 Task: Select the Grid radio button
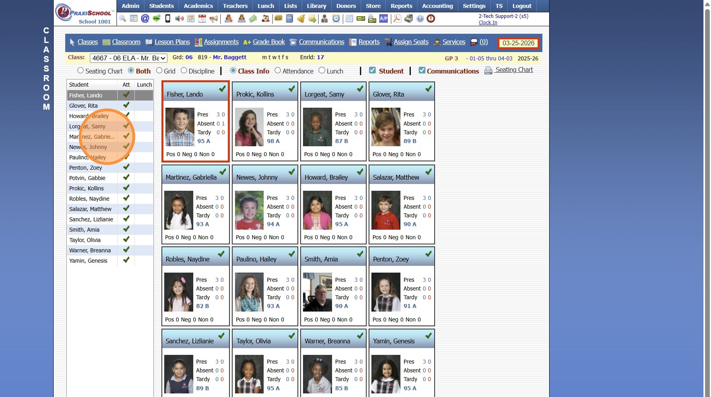[x=159, y=71]
